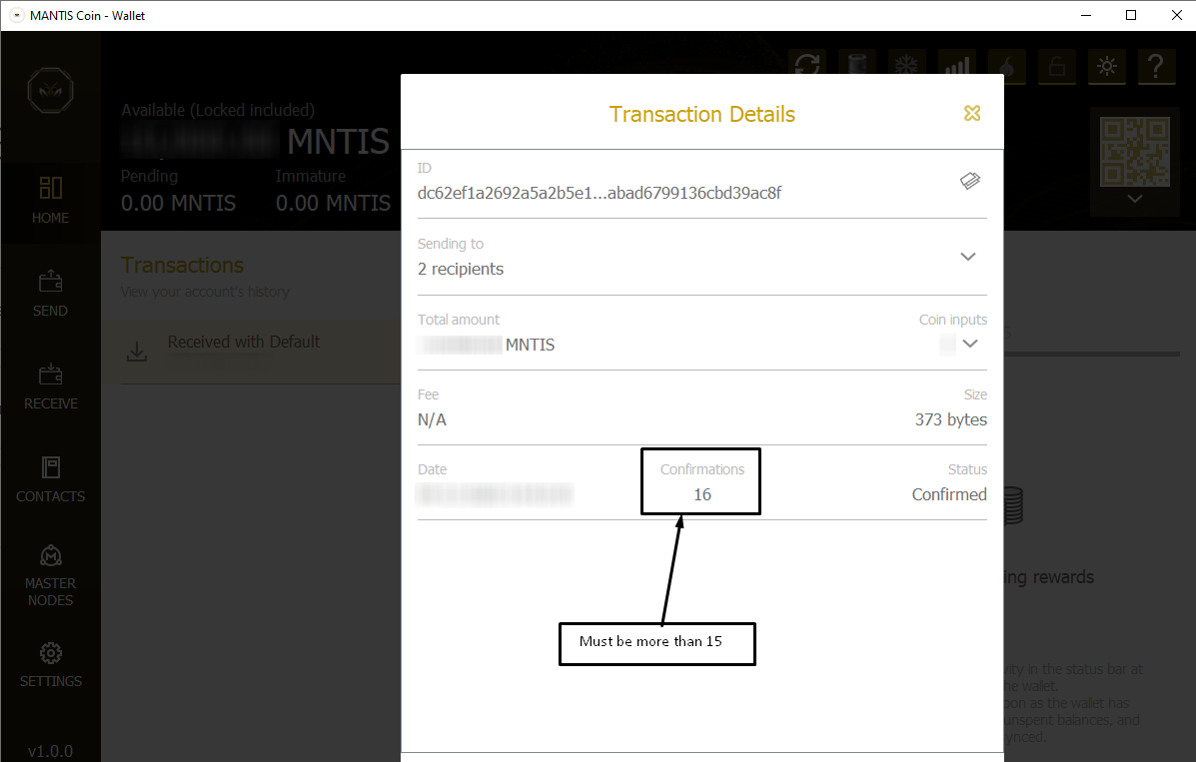This screenshot has width=1196, height=762.
Task: Click the v1.0.0 version label
Action: 50,751
